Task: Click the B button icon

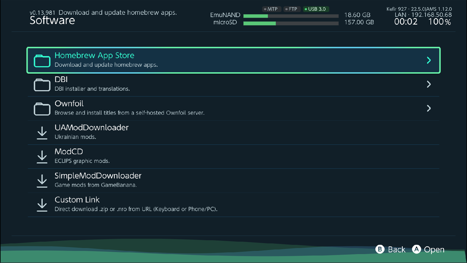Action: pyautogui.click(x=380, y=249)
